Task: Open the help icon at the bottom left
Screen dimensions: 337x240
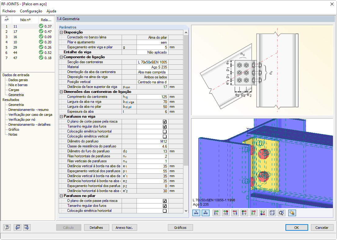Action: coord(7,227)
